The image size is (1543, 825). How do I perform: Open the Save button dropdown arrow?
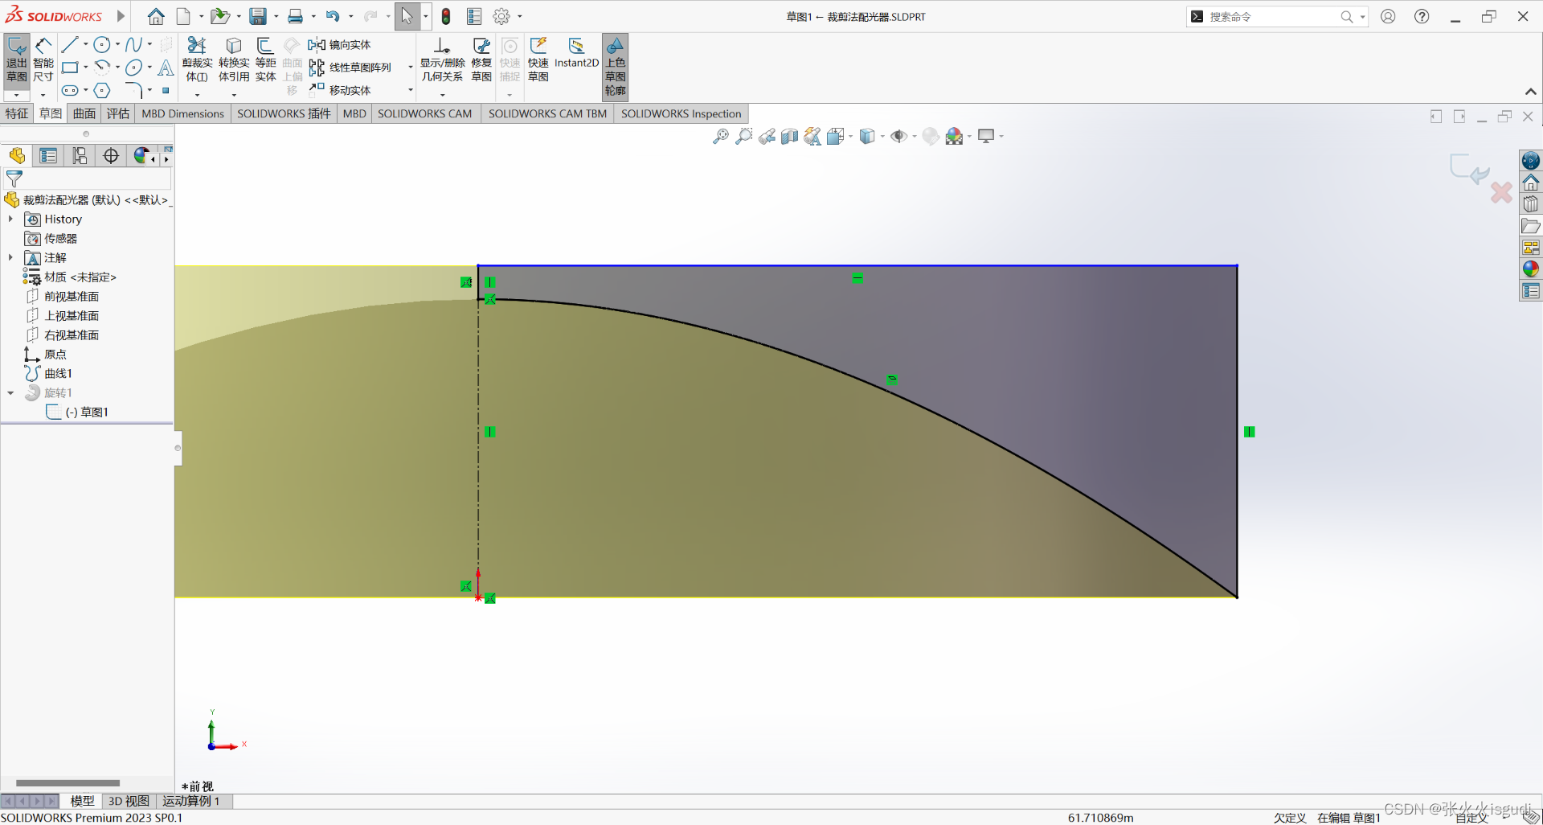pyautogui.click(x=276, y=16)
